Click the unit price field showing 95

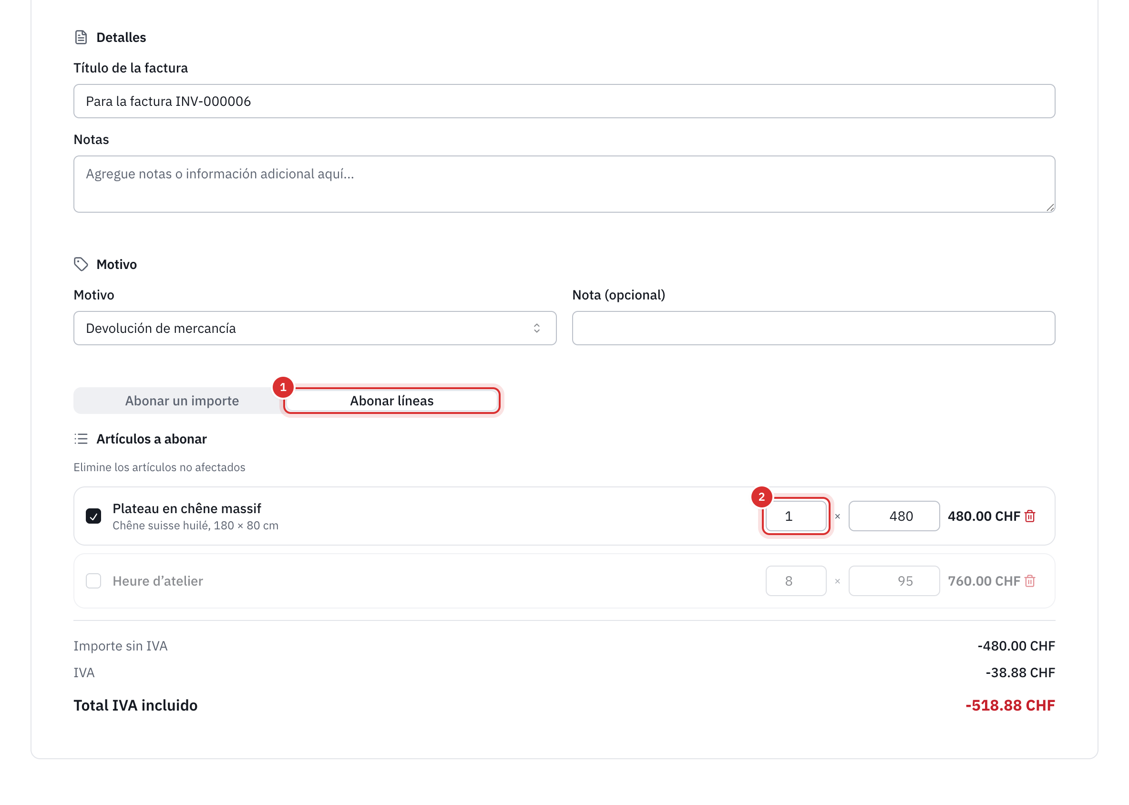[893, 581]
